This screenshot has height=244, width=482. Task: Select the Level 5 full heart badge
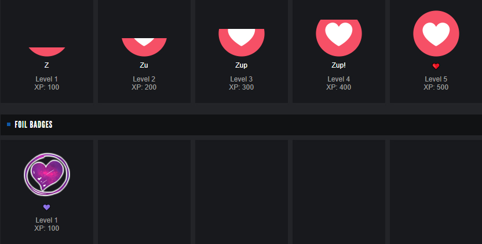[x=436, y=34]
